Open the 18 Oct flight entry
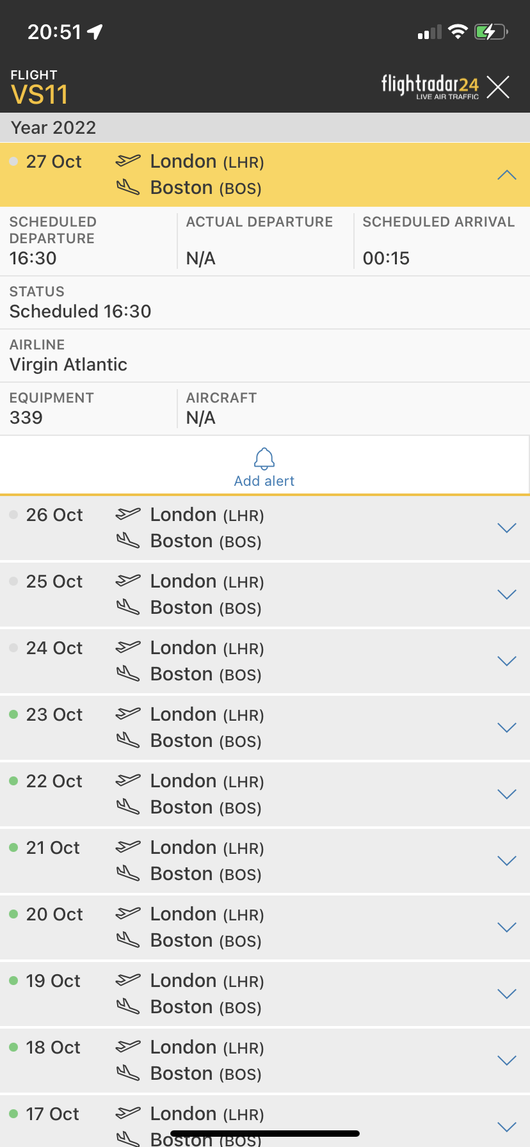The height and width of the screenshot is (1147, 530). pos(265,1060)
